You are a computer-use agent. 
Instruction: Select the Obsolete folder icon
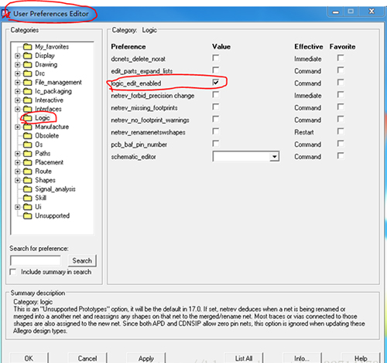(27, 136)
